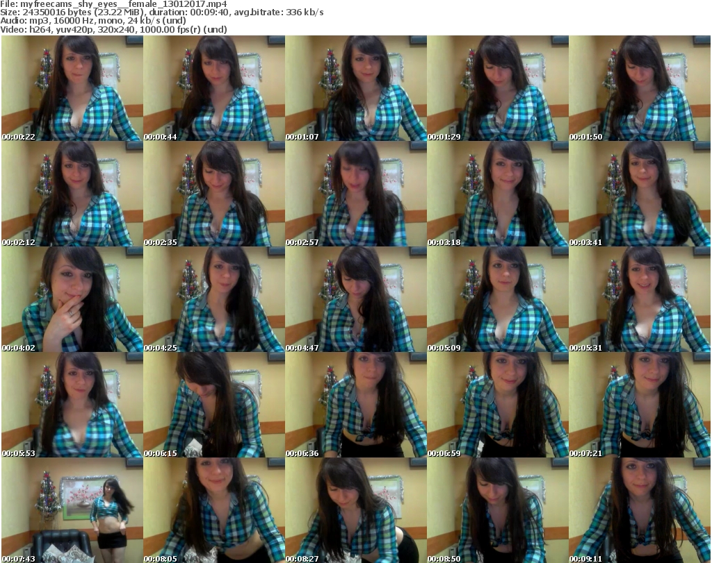Open the thumbnail stamped 00:04:25

(214, 300)
